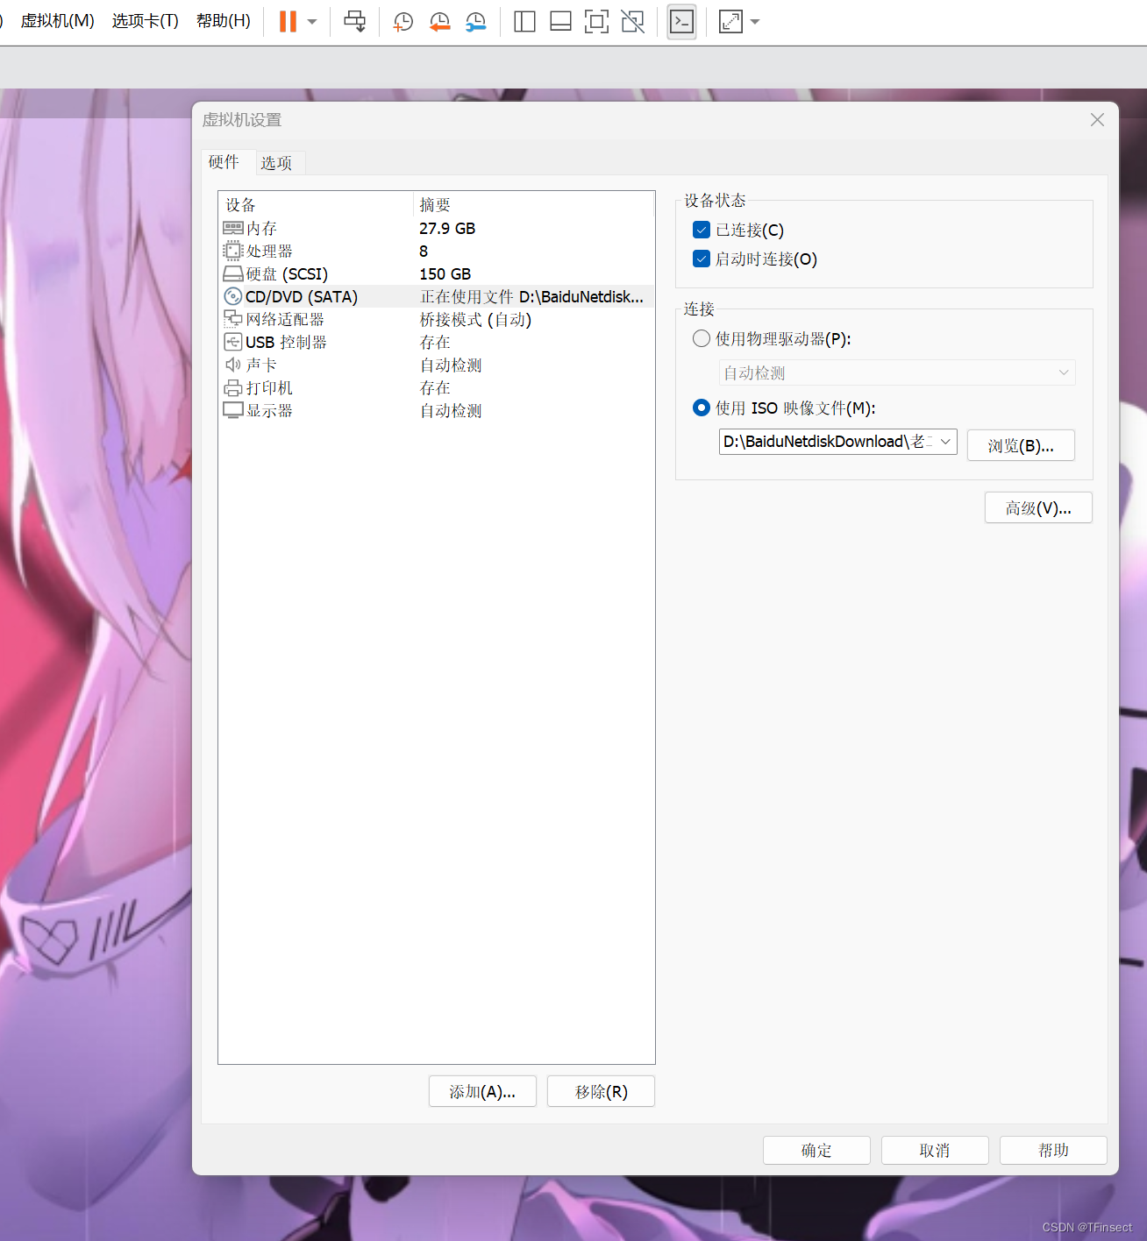Uncheck the 已连接(C) checkbox

click(x=701, y=230)
